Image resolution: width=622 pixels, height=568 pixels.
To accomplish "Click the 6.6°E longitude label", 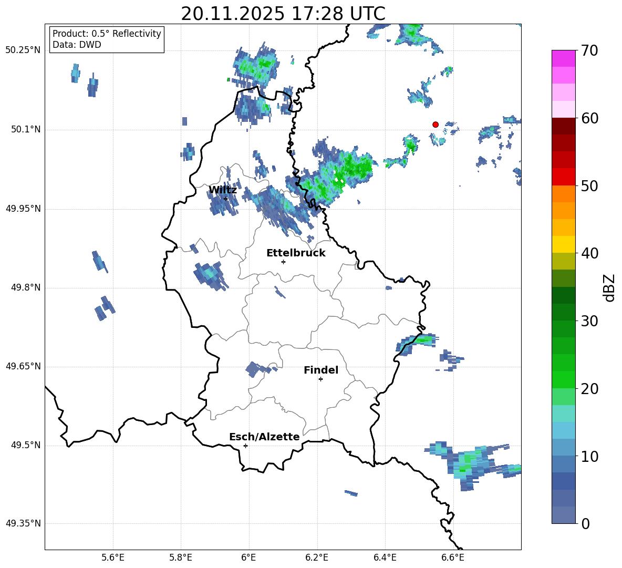I will tap(453, 557).
